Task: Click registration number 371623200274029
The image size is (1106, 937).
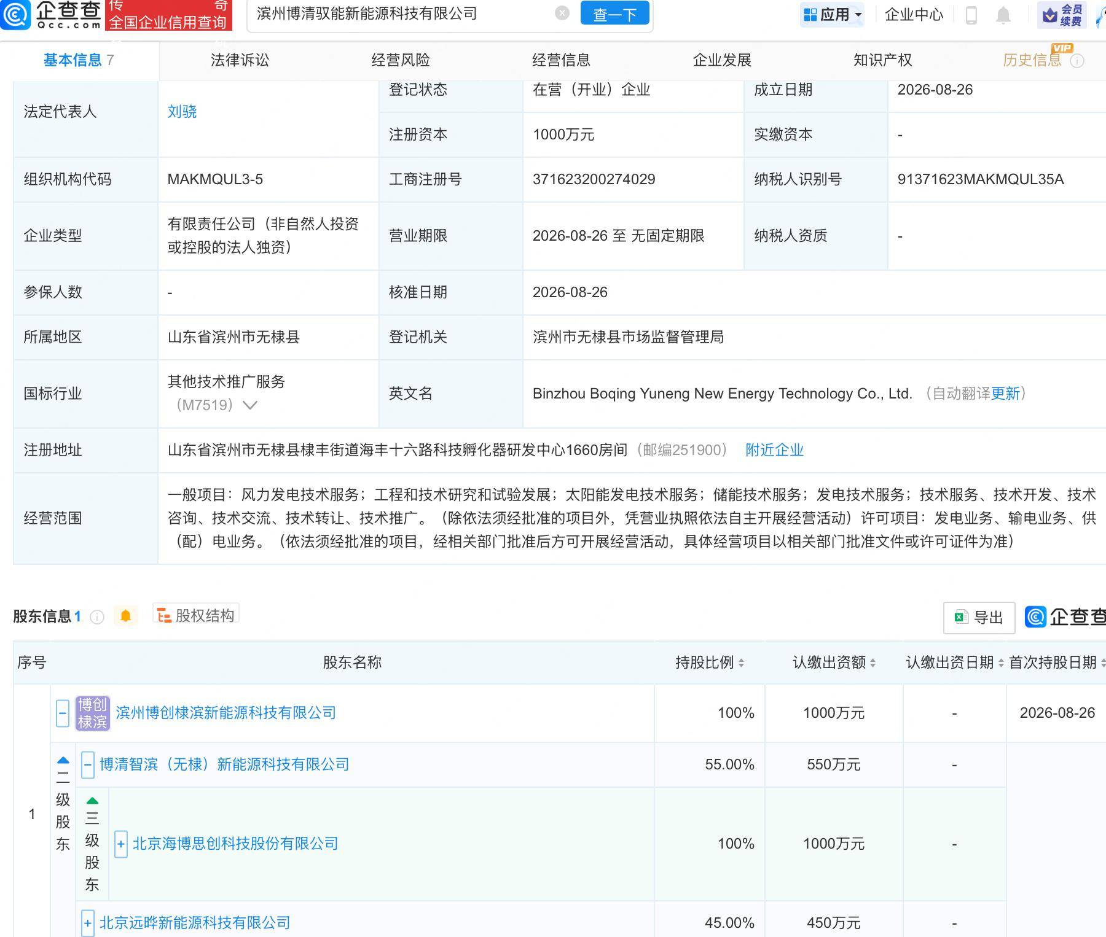Action: pyautogui.click(x=594, y=179)
